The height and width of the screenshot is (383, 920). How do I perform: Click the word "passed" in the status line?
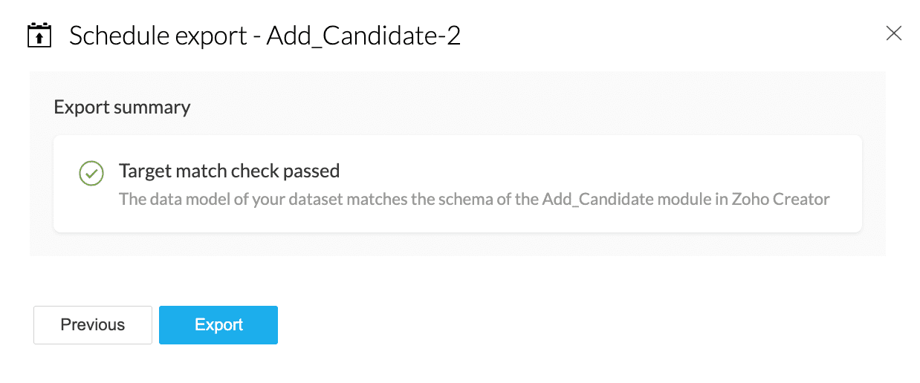(311, 171)
